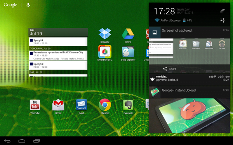The image size is (233, 145).
Task: Open Play Music icon in screenshot preview
Action: [222, 44]
